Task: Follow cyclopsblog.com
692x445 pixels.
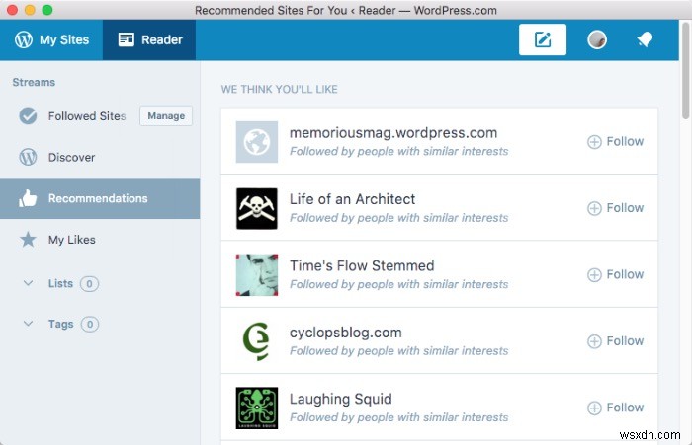Action: click(616, 341)
